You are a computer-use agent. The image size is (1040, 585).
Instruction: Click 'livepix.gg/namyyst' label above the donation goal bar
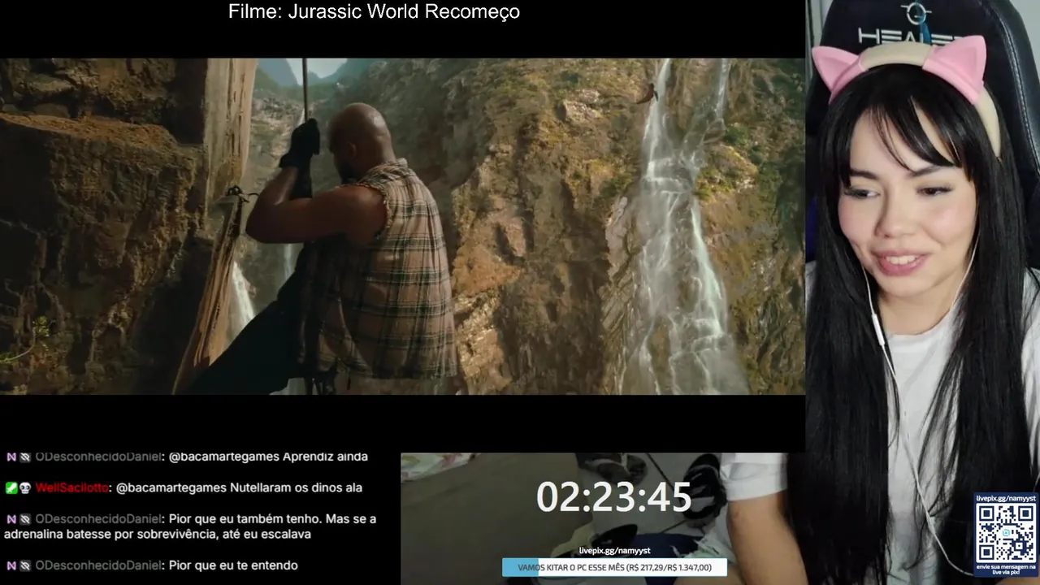click(x=614, y=551)
